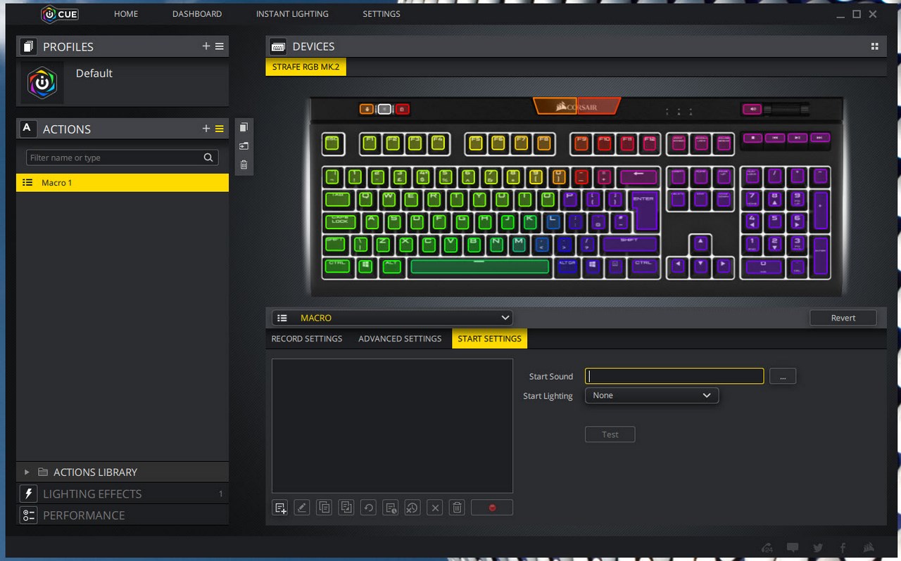This screenshot has width=901, height=561.
Task: Click the Corsair sails logo in footer
Action: click(x=869, y=548)
